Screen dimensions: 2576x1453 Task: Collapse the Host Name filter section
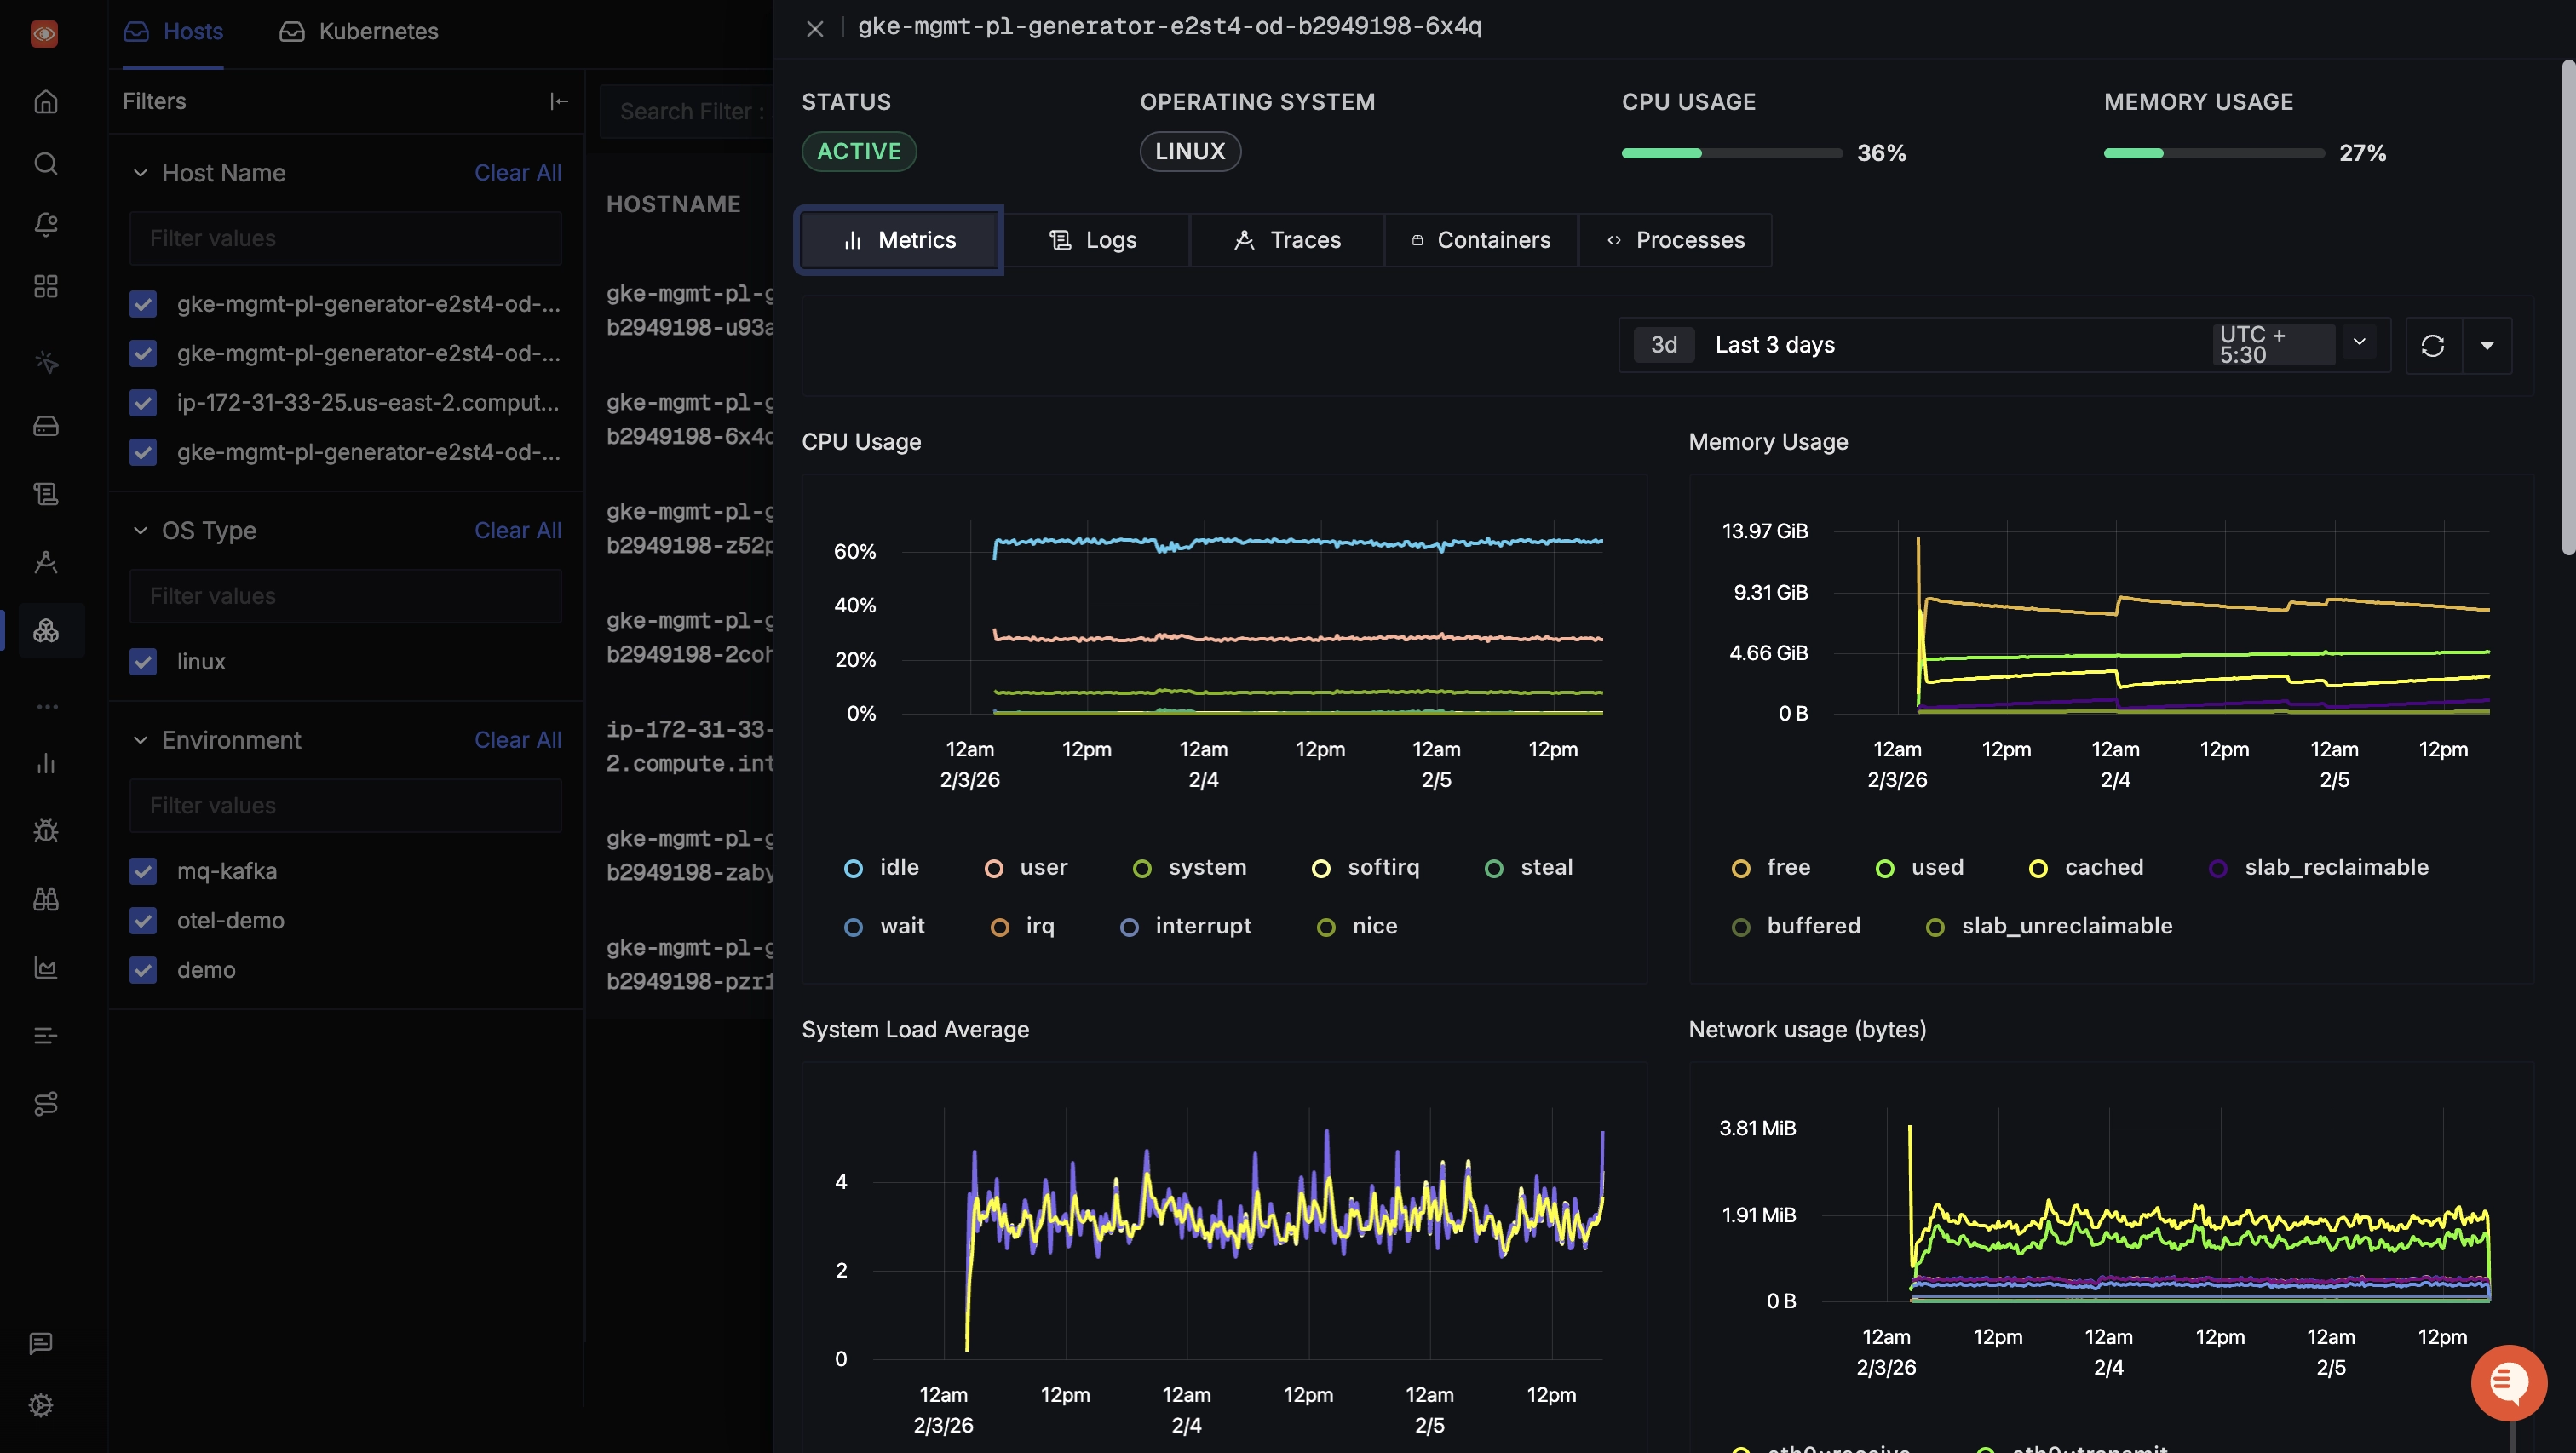tap(140, 173)
